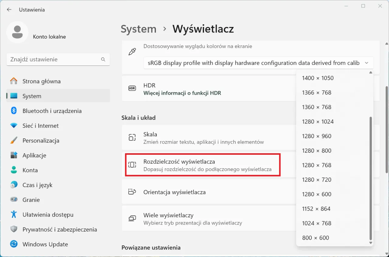Open Prywatność i zabezpieczenia via shield icon
The height and width of the screenshot is (257, 389).
point(14,229)
